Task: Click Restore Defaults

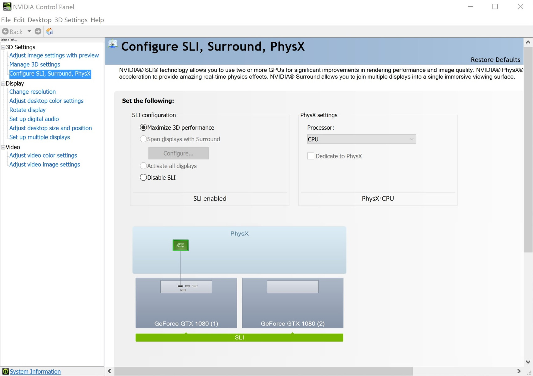Action: [x=495, y=60]
